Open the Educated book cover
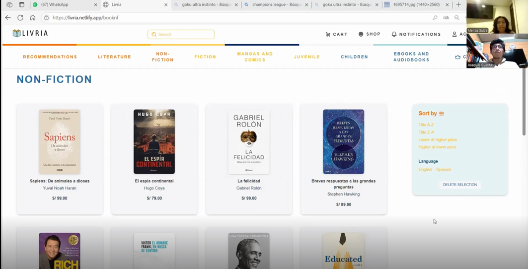Image resolution: width=528 pixels, height=269 pixels. (343, 251)
